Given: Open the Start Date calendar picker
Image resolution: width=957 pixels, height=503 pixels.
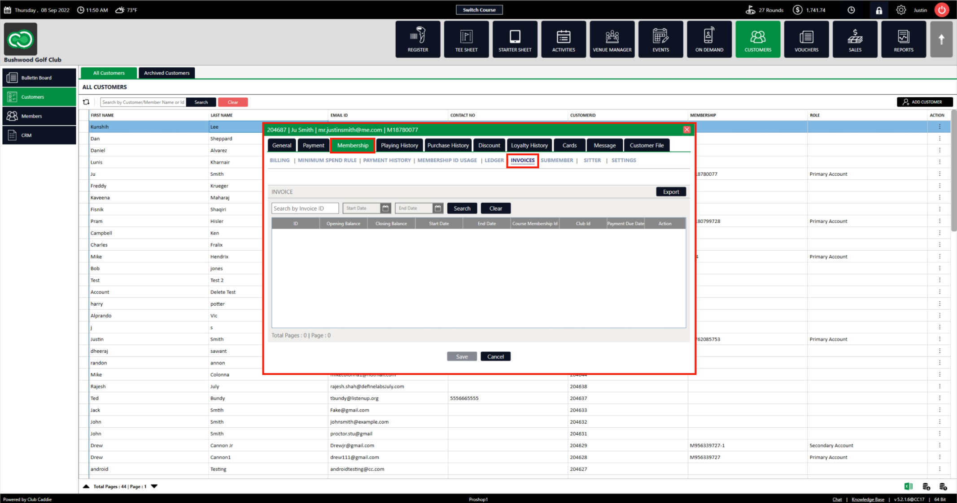Looking at the screenshot, I should tap(385, 208).
